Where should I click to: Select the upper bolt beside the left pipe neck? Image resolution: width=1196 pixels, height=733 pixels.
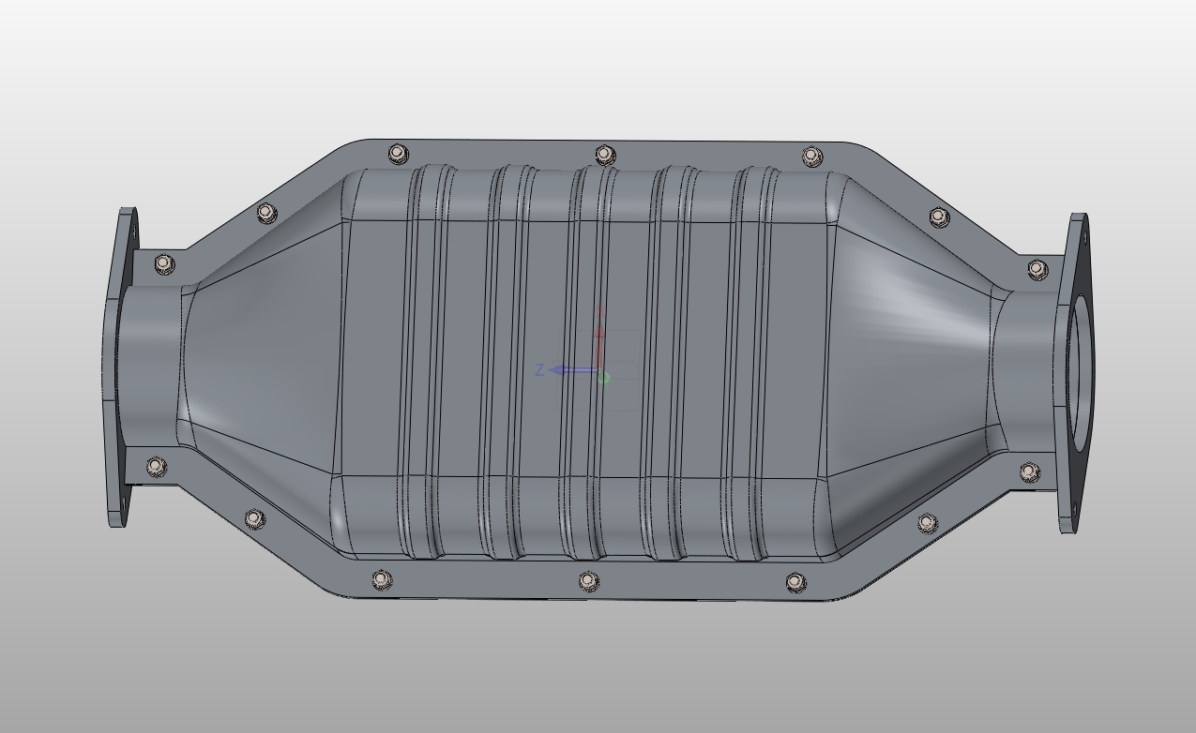pos(165,263)
